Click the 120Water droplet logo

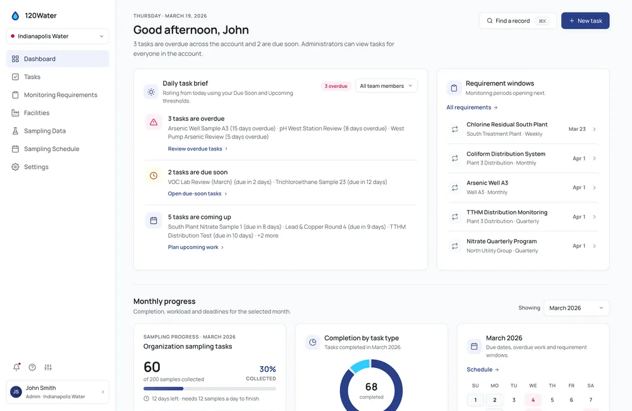[x=15, y=16]
